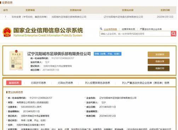The width and height of the screenshot is (178, 130).
Task: Open the business license thumbnail image
Action: click(x=16, y=60)
